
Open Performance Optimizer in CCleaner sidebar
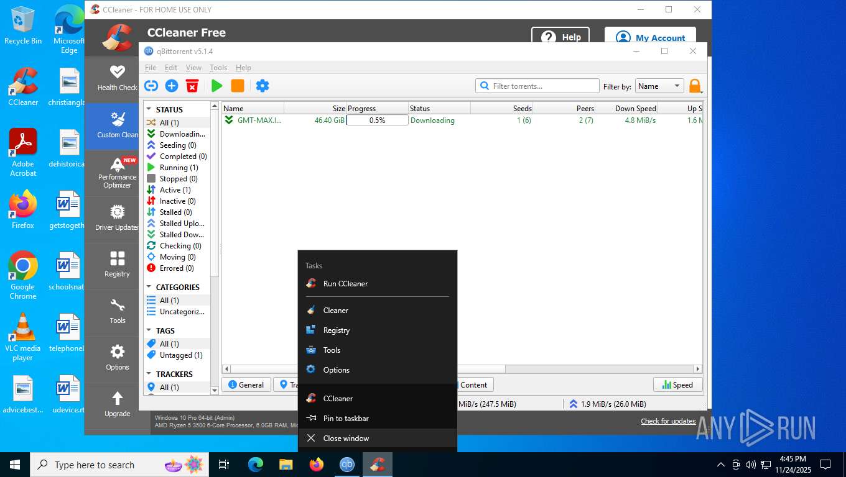117,173
